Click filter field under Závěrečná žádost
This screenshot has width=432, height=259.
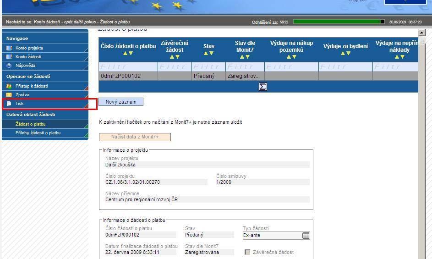pos(175,67)
